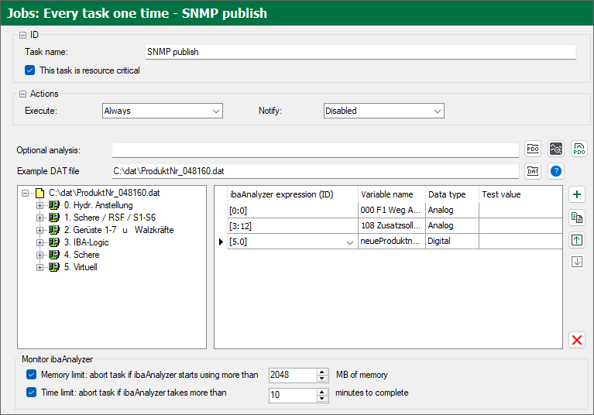Image resolution: width=594 pixels, height=415 pixels.
Task: Increase memory limit with up arrow
Action: point(322,372)
